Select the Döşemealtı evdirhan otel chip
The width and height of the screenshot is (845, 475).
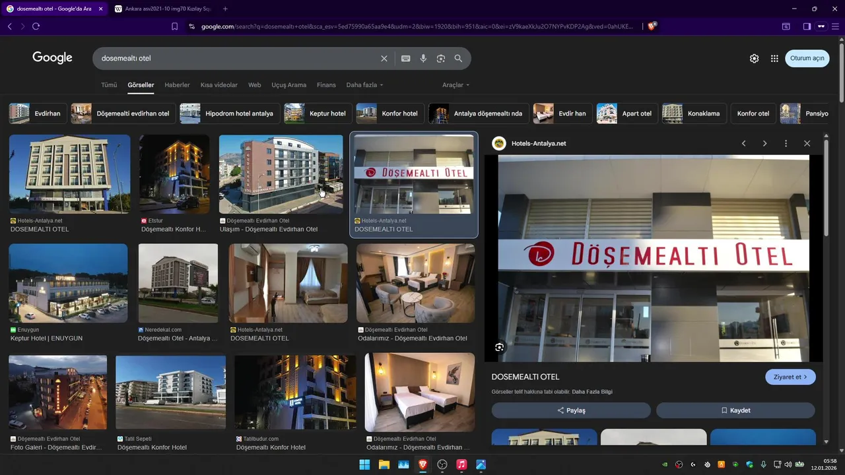[x=123, y=113]
